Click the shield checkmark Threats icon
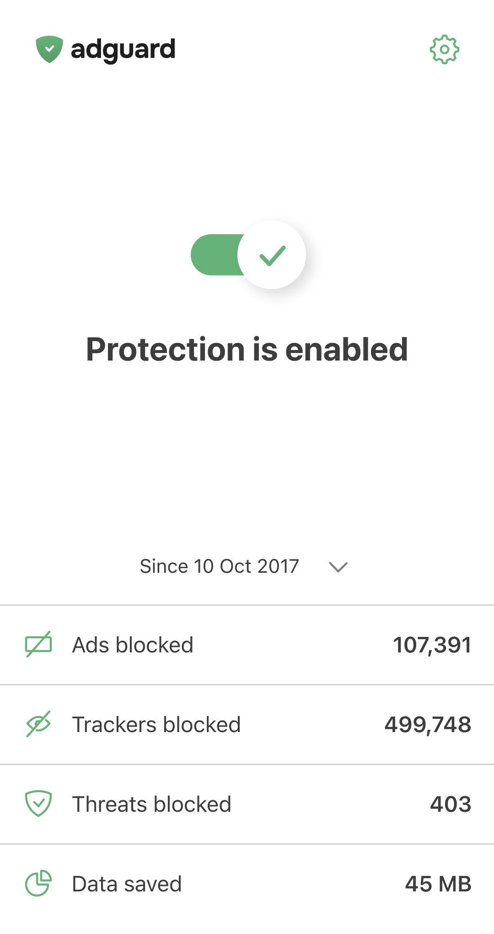Viewport: 494px width, 934px height. 38,804
